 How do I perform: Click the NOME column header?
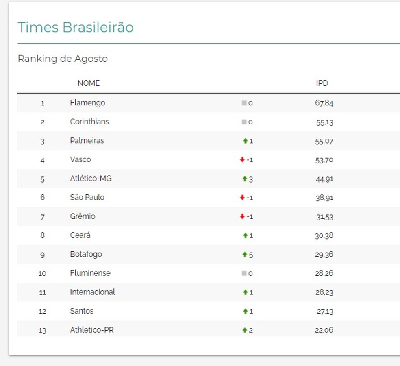point(88,83)
